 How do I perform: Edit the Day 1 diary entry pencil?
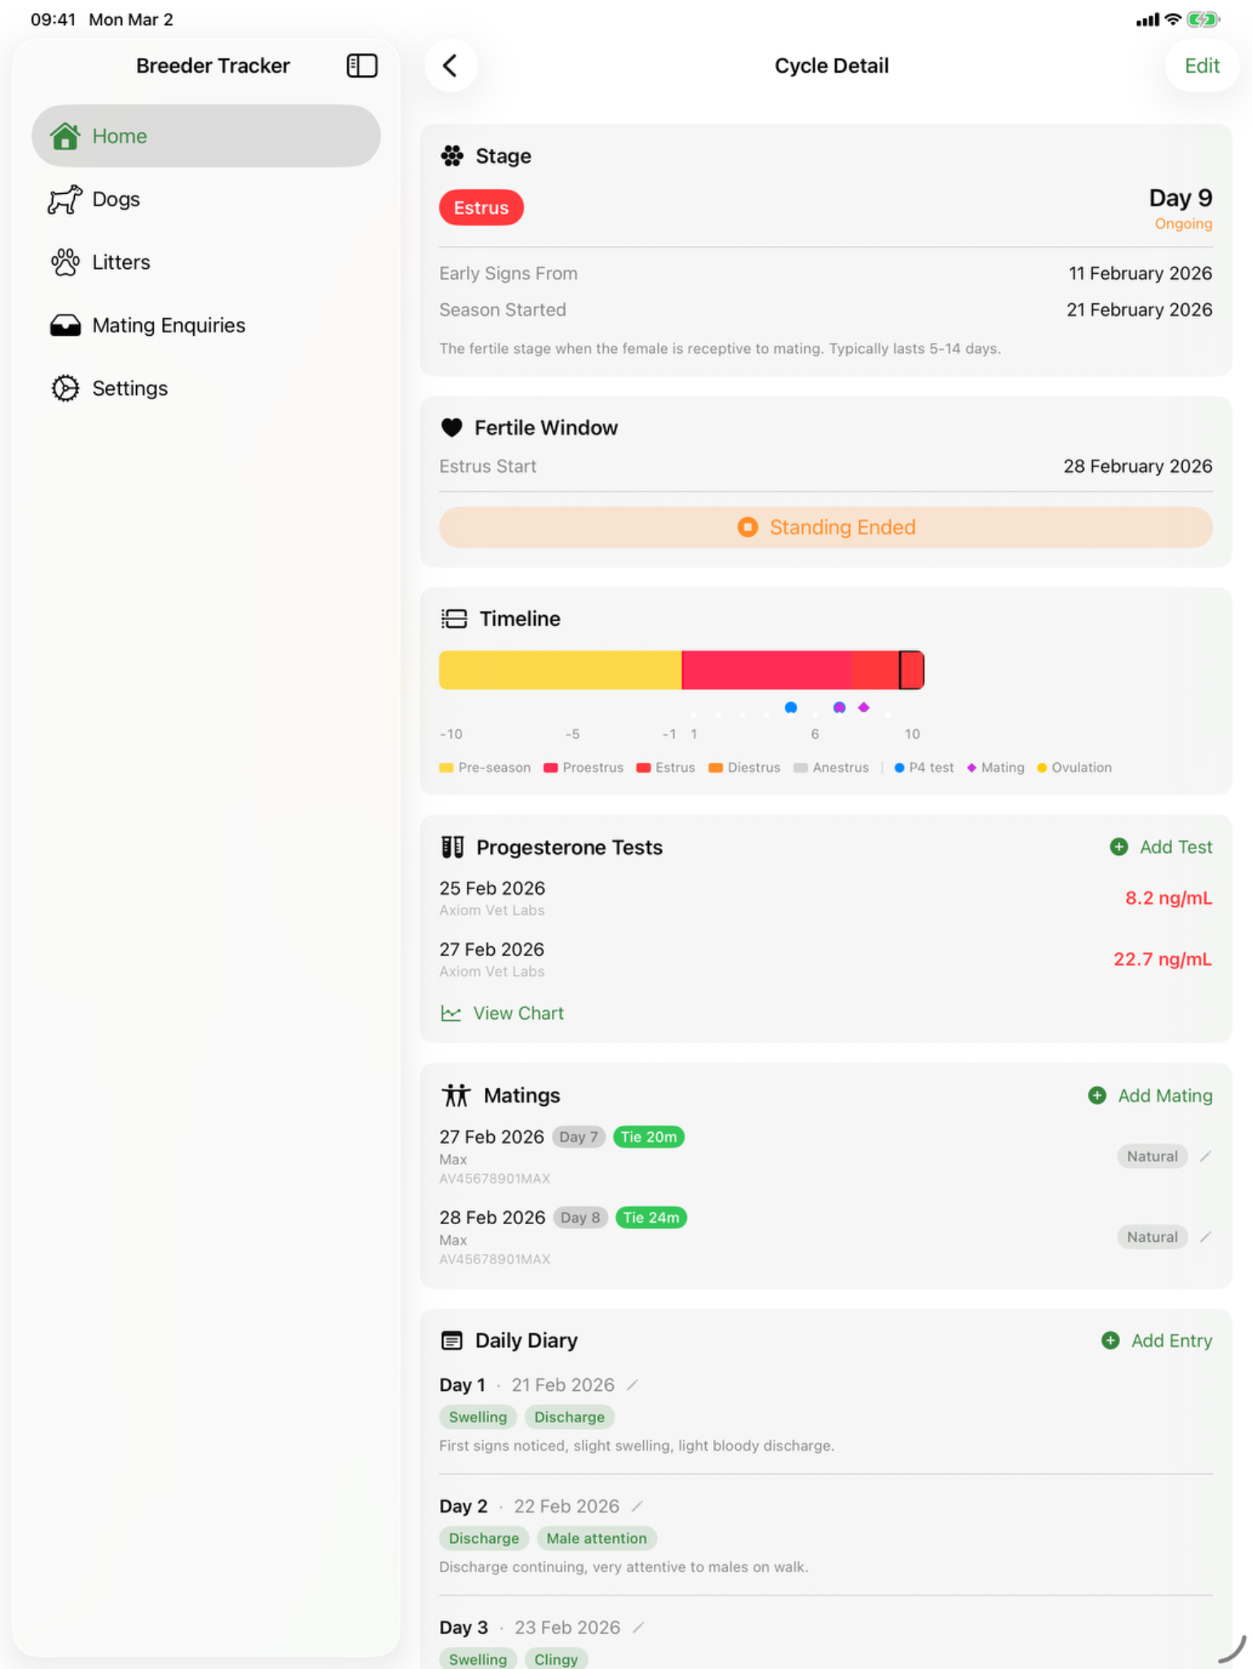coord(633,1385)
